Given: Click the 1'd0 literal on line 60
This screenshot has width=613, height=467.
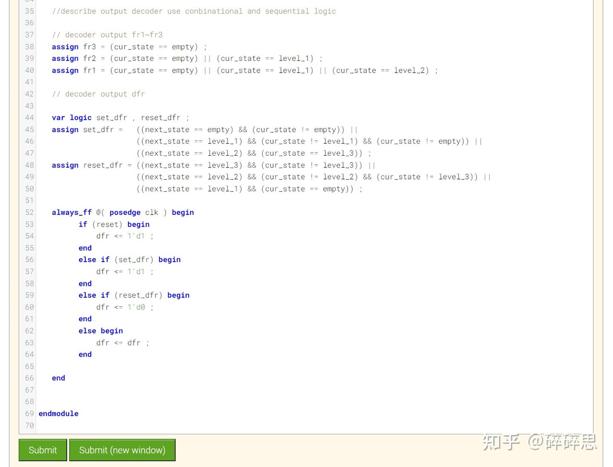Looking at the screenshot, I should (136, 307).
